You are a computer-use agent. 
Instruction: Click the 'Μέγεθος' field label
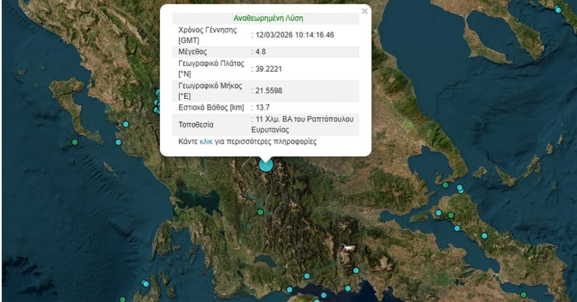[193, 52]
